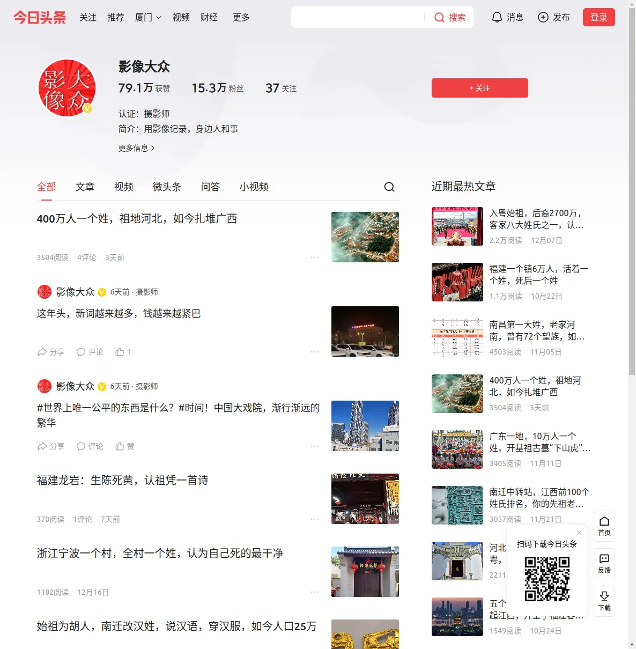Open more options for 世界上唯一公平 post
The width and height of the screenshot is (636, 649).
(315, 446)
